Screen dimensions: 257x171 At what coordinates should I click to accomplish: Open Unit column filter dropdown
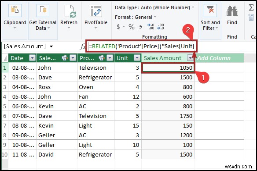tap(137, 58)
